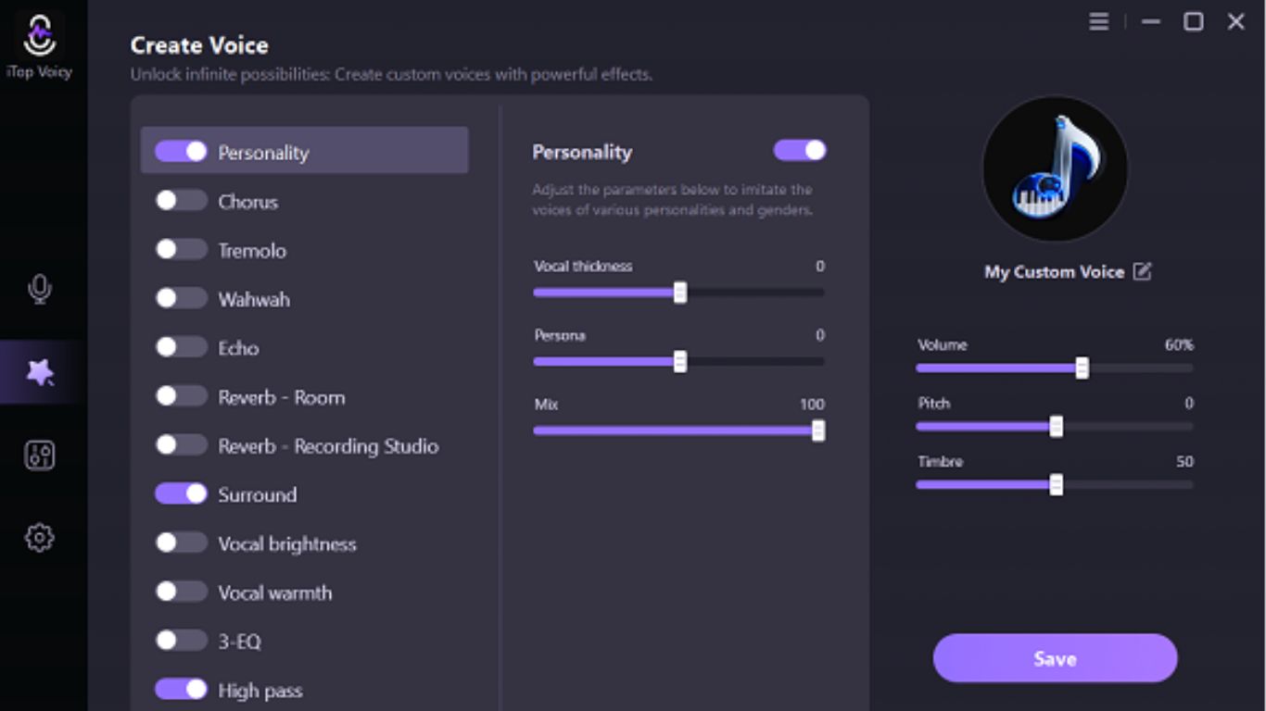Select the Reverb - Recording Studio row label
1266x711 pixels.
(x=328, y=446)
